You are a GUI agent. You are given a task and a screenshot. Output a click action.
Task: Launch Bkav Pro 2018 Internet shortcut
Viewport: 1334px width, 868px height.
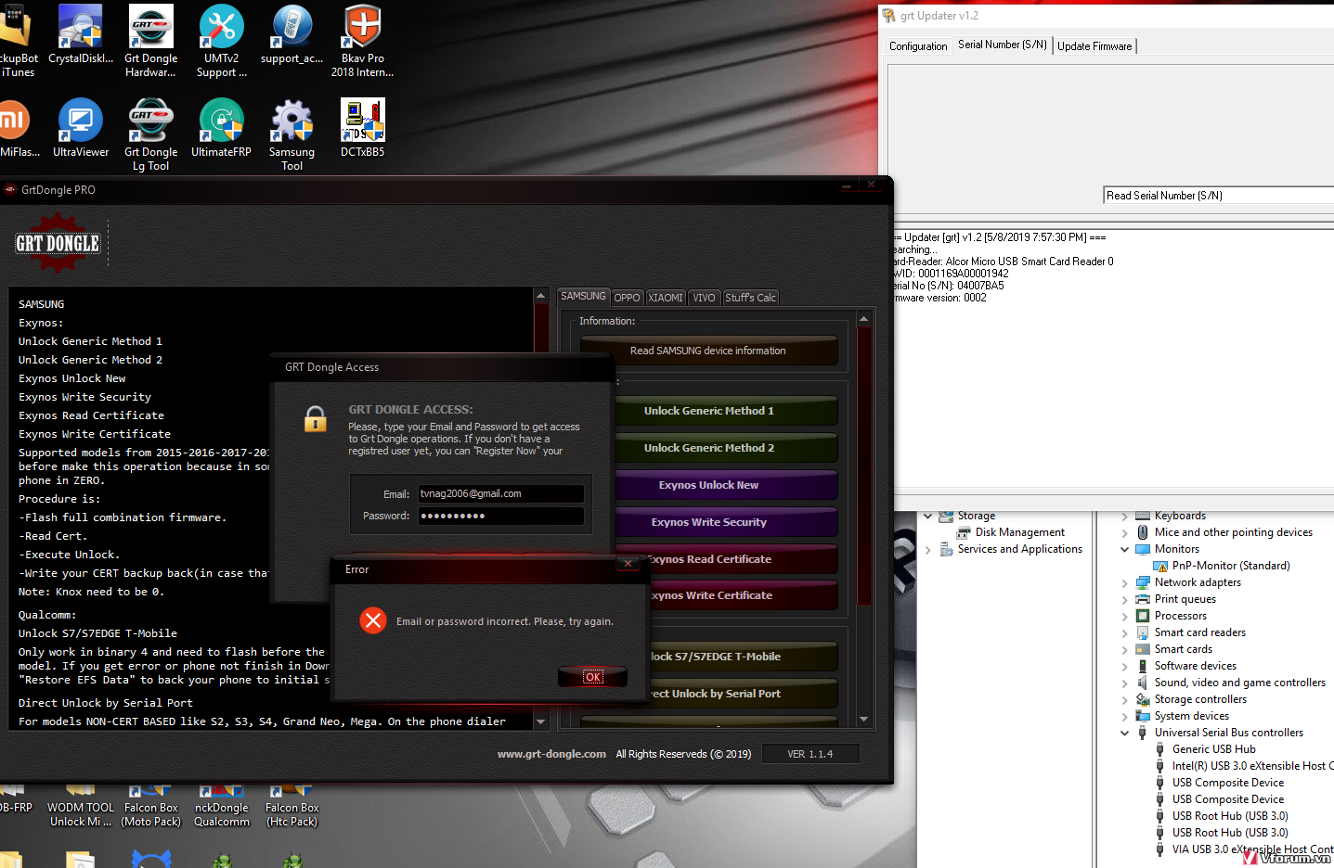click(362, 41)
